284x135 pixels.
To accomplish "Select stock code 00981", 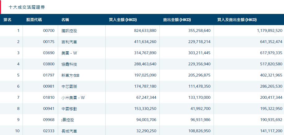I will pos(49,86).
